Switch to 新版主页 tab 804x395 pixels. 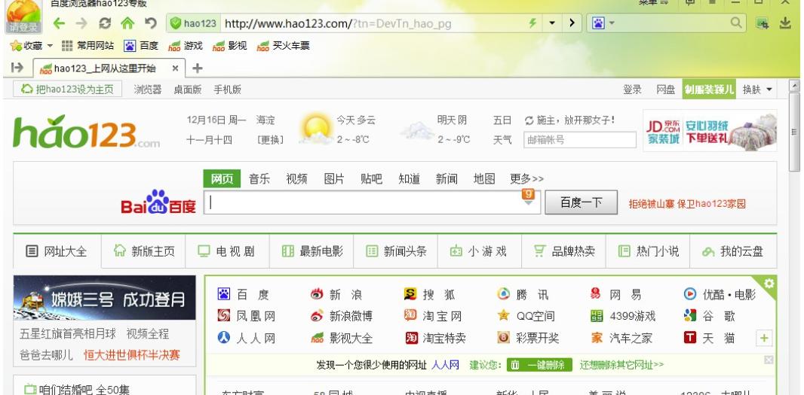coord(144,251)
